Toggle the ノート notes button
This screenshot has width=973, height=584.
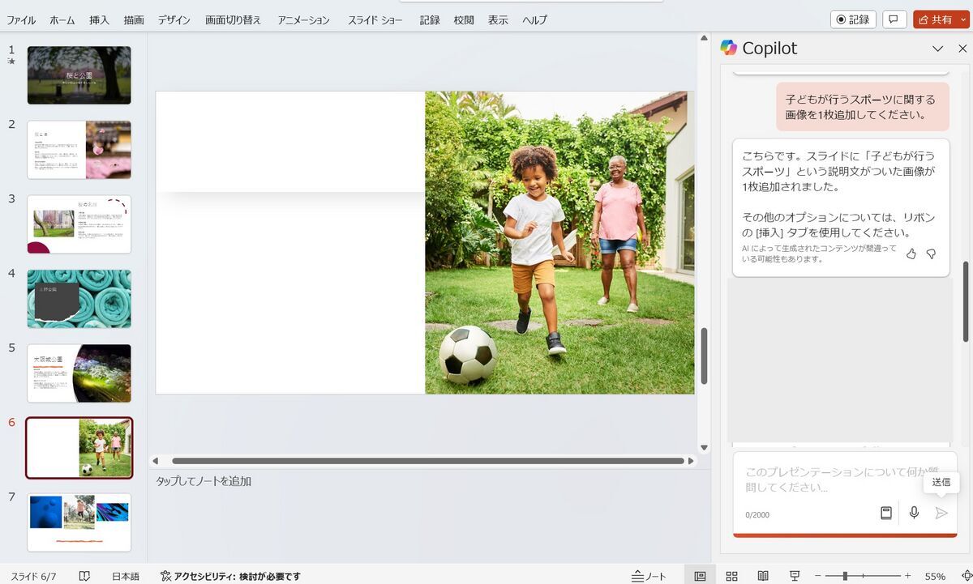649,576
